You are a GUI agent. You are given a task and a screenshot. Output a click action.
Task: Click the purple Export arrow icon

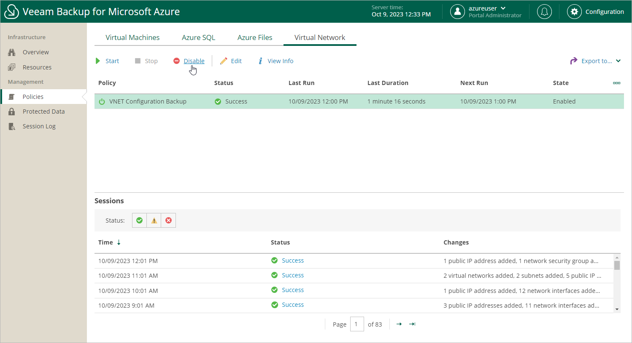click(x=574, y=61)
